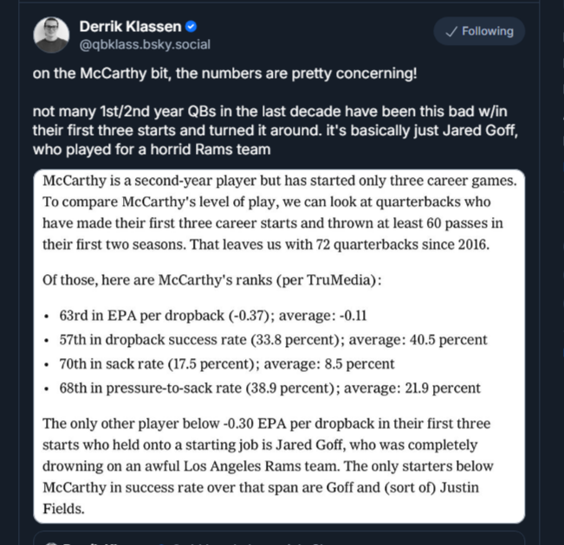Viewport: 564px width, 545px height.
Task: Open the embedded article screenshot image
Action: (x=279, y=346)
